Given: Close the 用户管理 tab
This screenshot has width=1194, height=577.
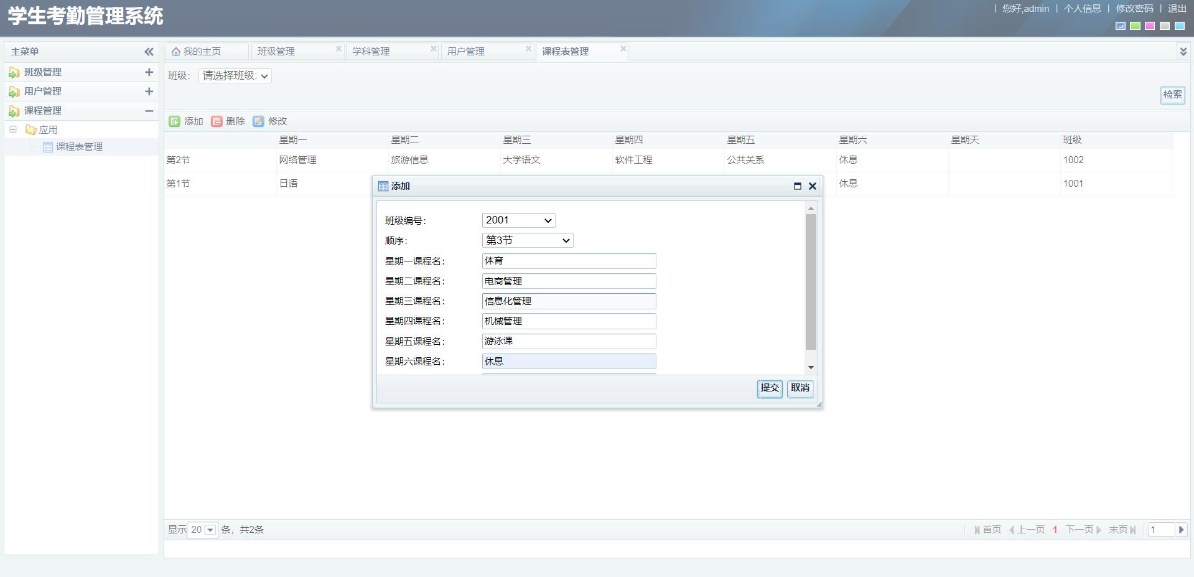Looking at the screenshot, I should click(x=528, y=49).
